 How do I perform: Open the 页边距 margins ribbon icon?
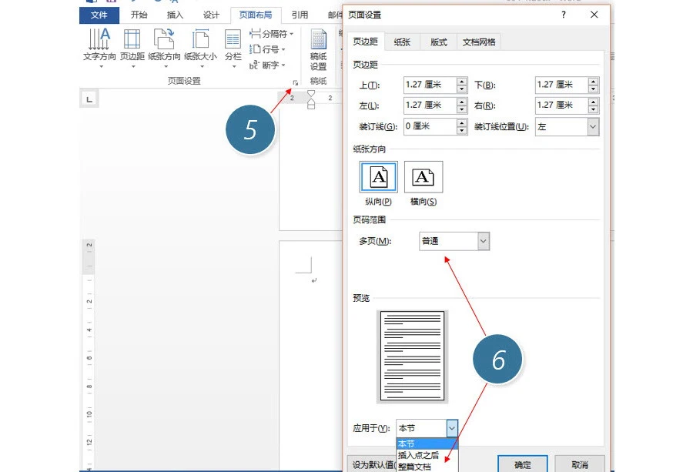pos(132,48)
